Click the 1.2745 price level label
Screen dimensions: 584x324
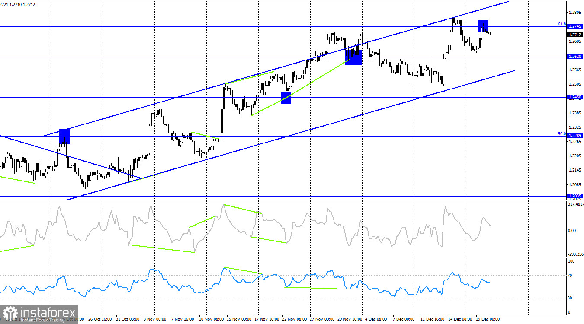[x=575, y=26]
